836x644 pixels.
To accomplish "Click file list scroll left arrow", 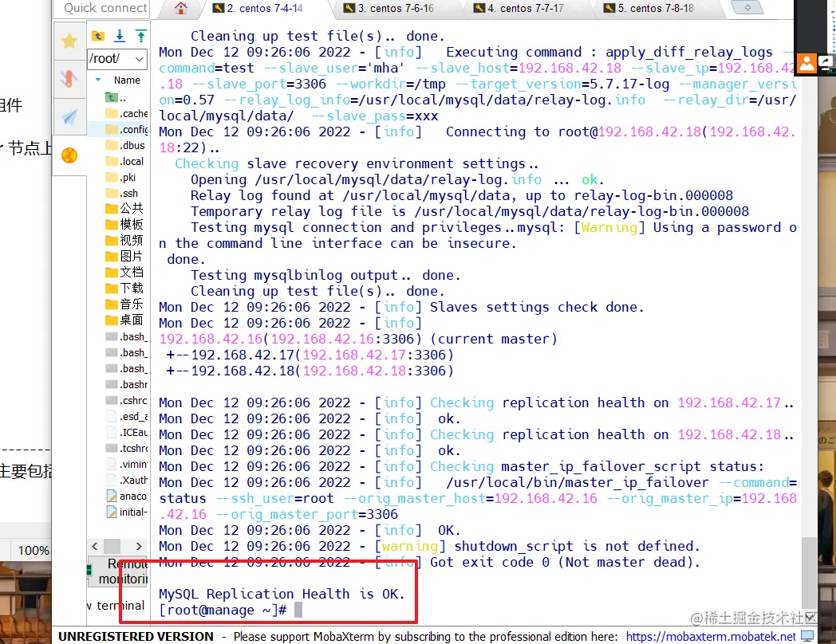I will coord(95,546).
